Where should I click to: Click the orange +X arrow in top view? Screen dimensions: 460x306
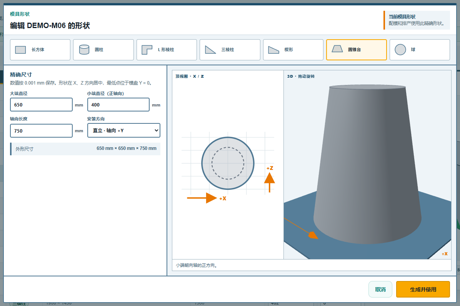(x=202, y=198)
